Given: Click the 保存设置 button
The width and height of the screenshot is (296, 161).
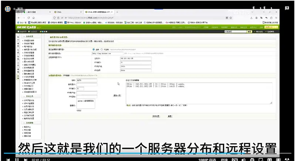Looking at the screenshot, I should [x=155, y=116].
